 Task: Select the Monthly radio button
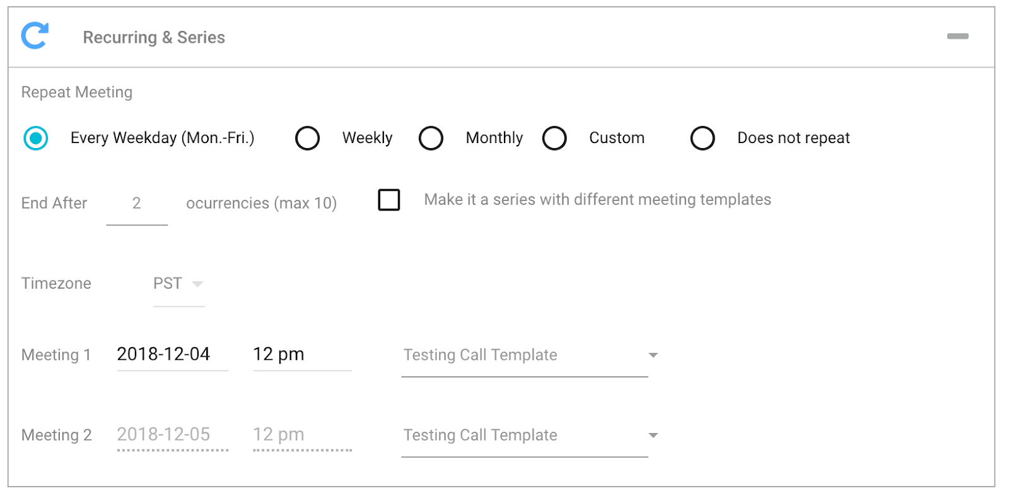tap(431, 138)
